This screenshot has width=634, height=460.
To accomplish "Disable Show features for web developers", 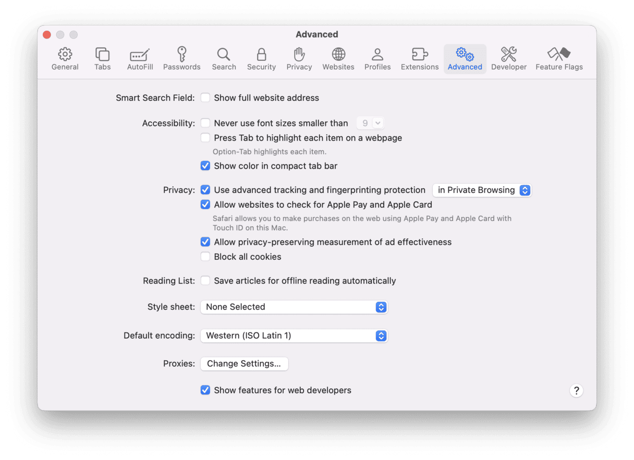I will pos(205,390).
